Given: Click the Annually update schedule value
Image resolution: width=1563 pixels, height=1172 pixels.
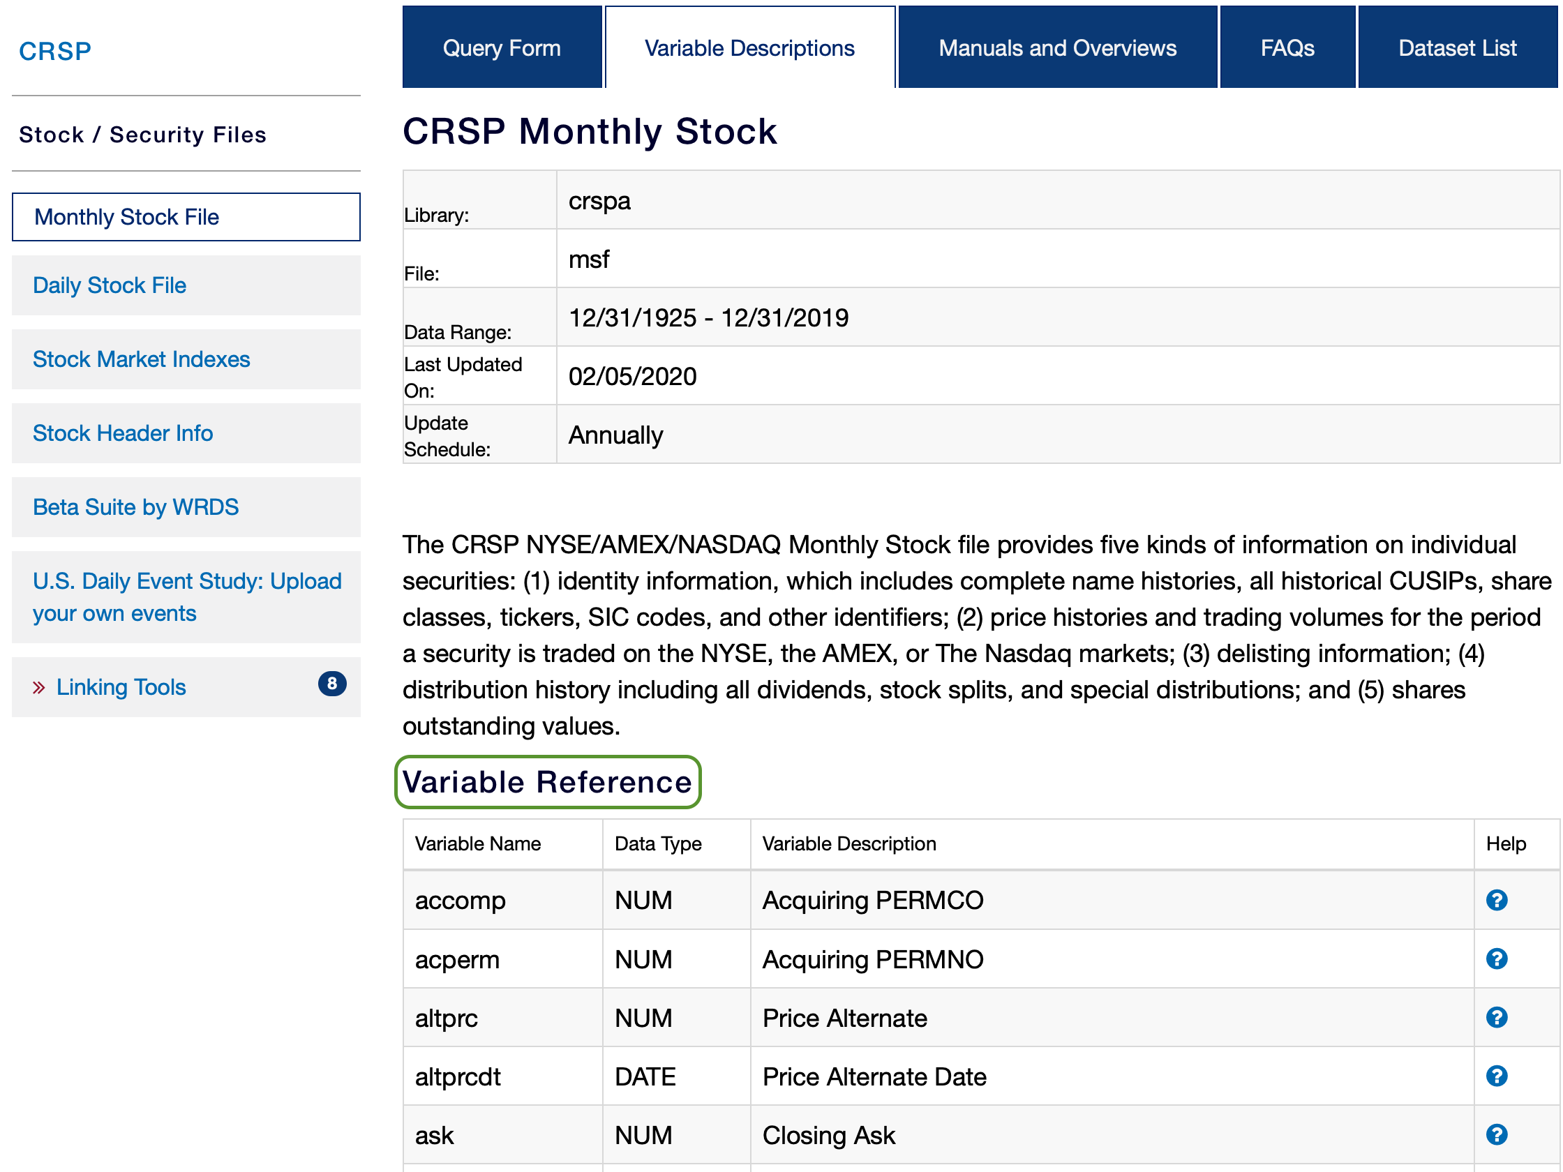Looking at the screenshot, I should (x=615, y=435).
